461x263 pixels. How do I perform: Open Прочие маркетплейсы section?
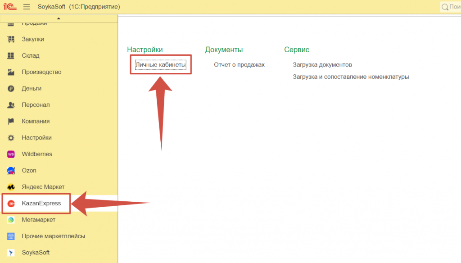tap(53, 236)
